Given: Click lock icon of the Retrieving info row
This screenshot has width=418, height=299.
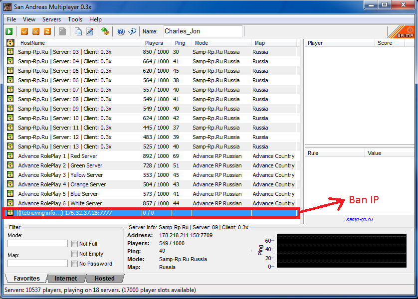Looking at the screenshot, I should click(10, 212).
